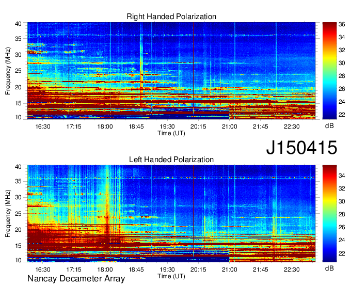
Task: Click the top colorbar's 'dB' unit label
Action: (x=329, y=126)
